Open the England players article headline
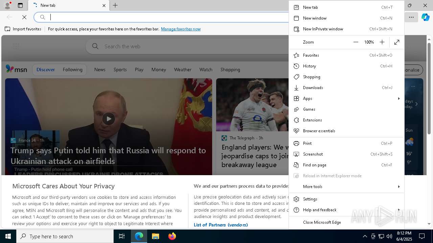 [x=255, y=156]
